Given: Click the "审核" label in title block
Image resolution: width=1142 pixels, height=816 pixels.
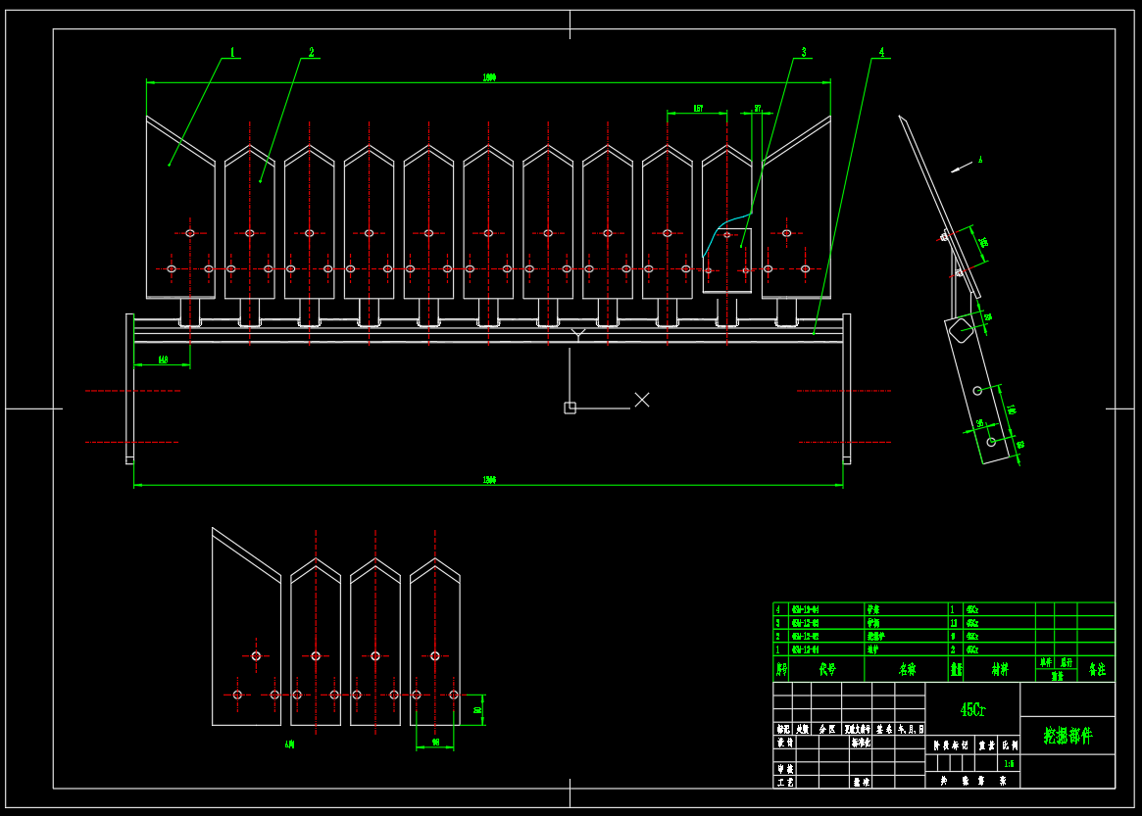Looking at the screenshot, I should click(785, 769).
